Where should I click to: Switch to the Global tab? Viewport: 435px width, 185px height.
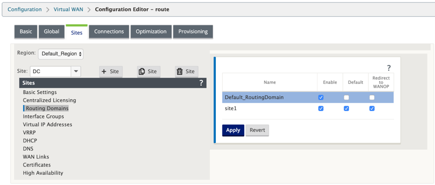[x=51, y=31]
